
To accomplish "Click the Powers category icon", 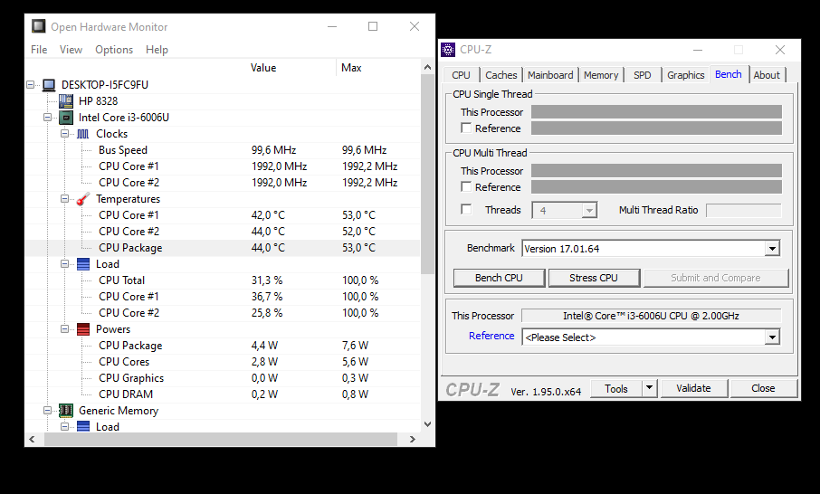I will (82, 329).
